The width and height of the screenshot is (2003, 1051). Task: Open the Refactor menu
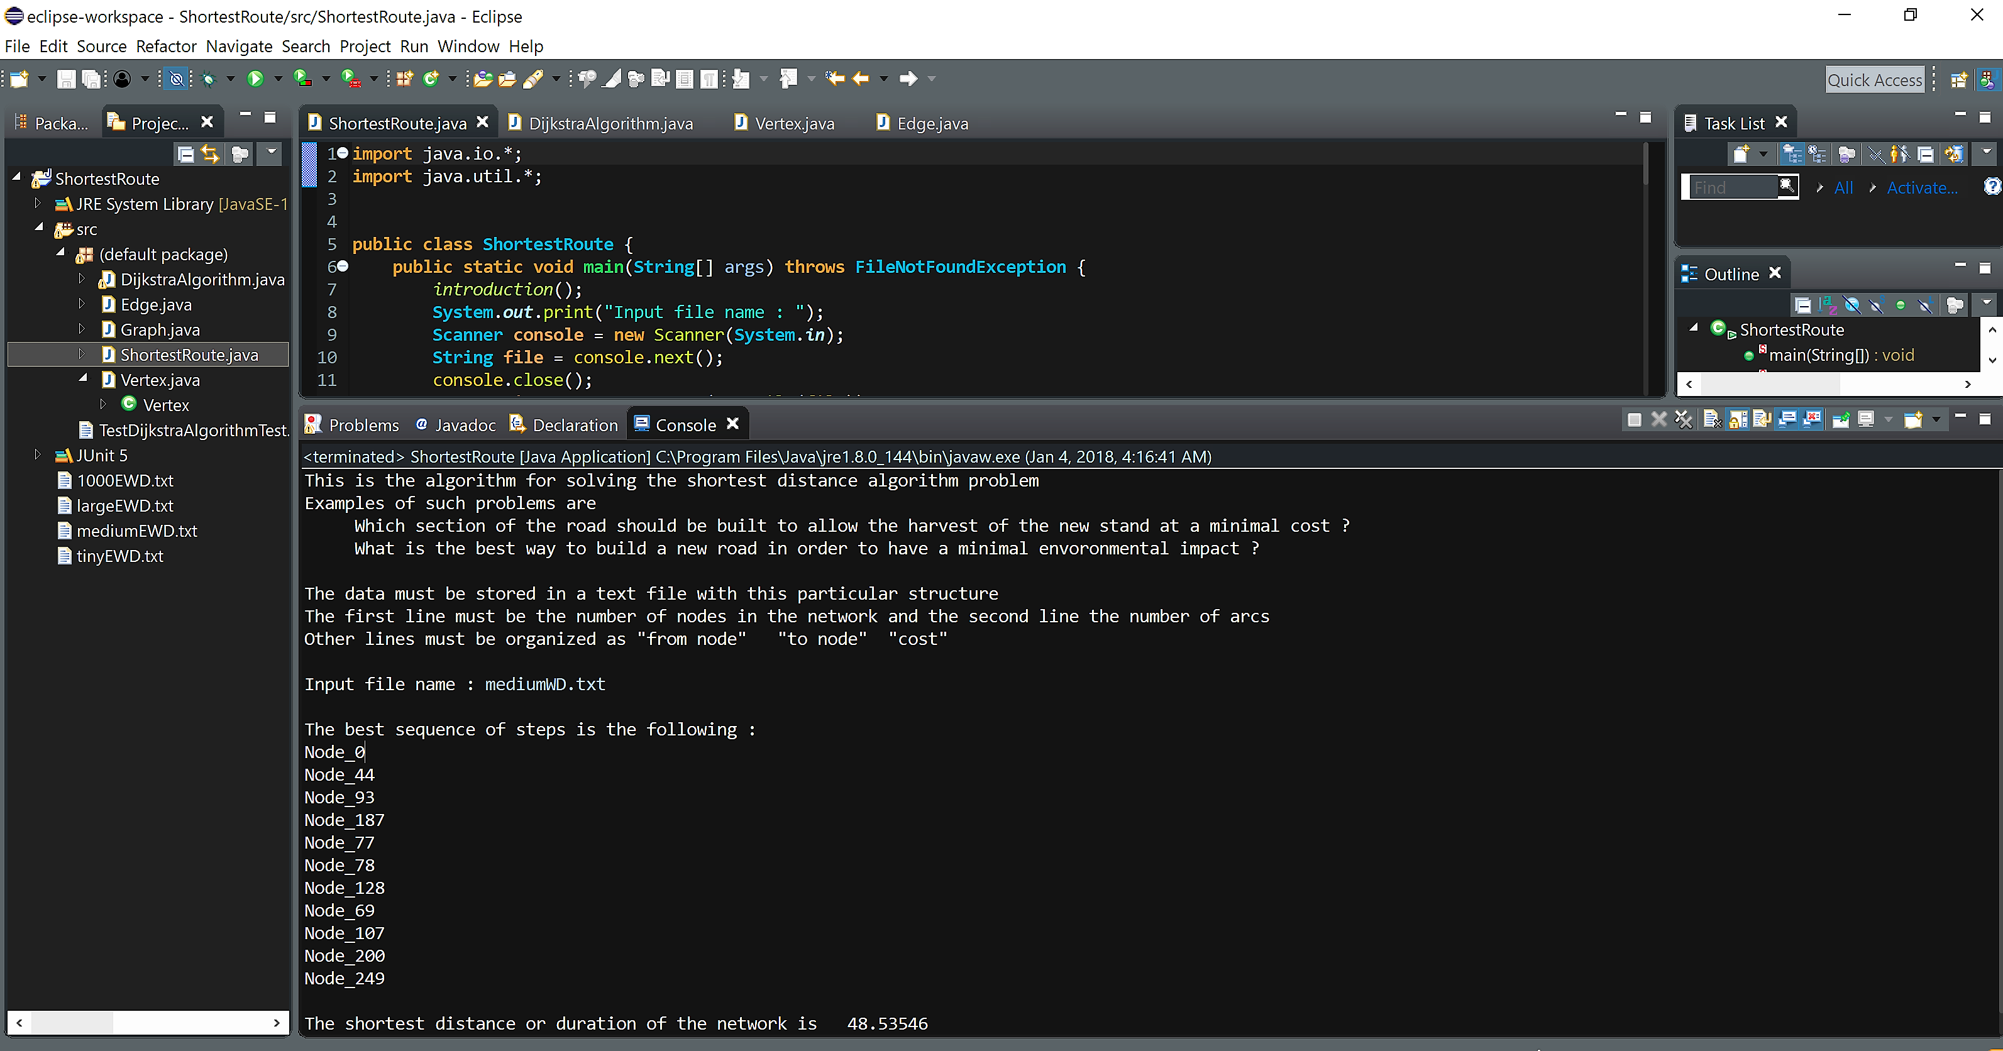tap(165, 47)
